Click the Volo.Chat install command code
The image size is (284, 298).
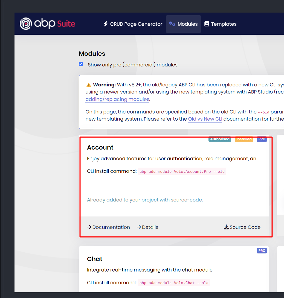click(174, 283)
